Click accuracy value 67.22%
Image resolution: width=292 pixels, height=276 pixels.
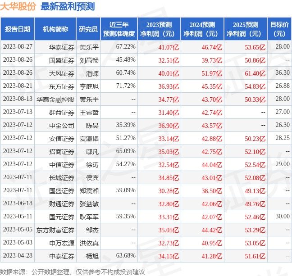(126, 46)
